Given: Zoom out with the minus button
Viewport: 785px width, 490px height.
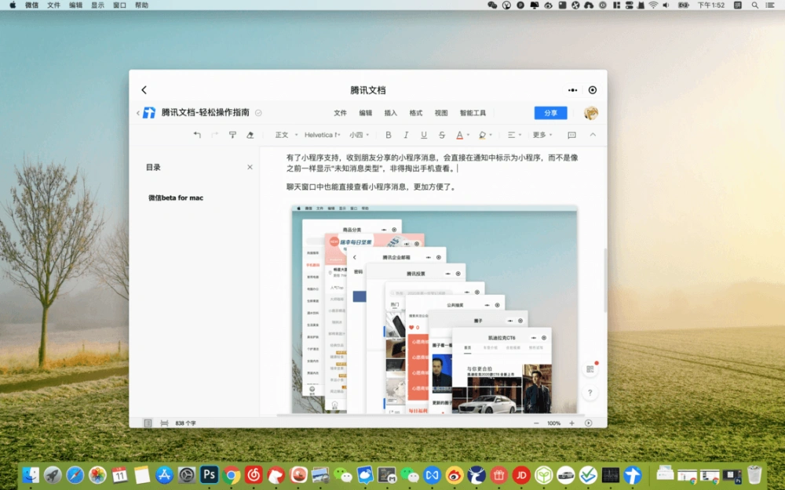Looking at the screenshot, I should (x=536, y=423).
